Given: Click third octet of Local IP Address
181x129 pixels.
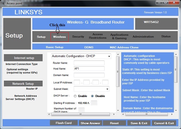Looking at the screenshot, I should tap(96, 82).
